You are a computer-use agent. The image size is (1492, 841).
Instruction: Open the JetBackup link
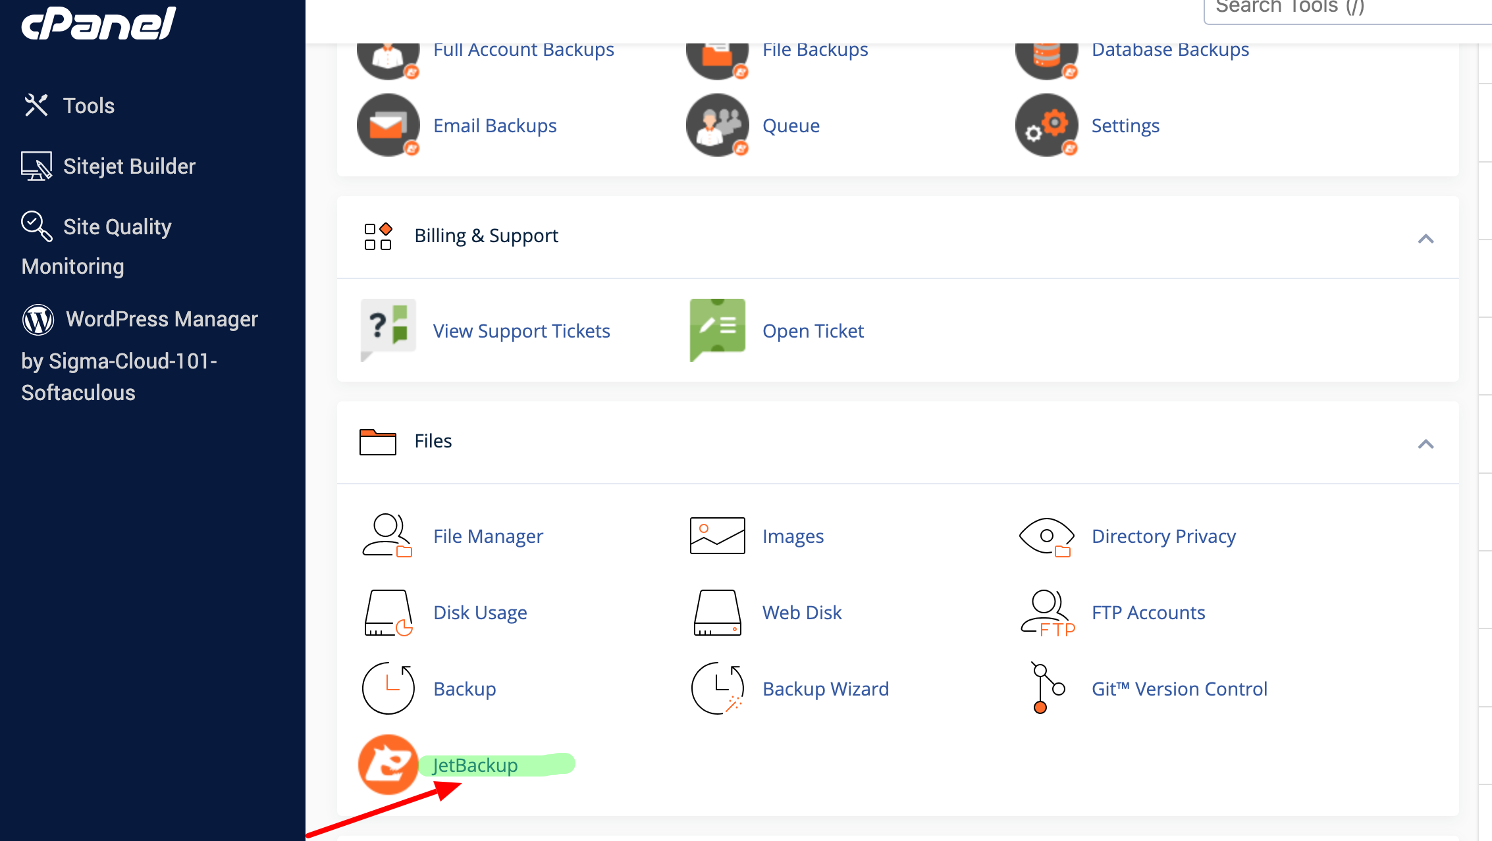tap(475, 765)
